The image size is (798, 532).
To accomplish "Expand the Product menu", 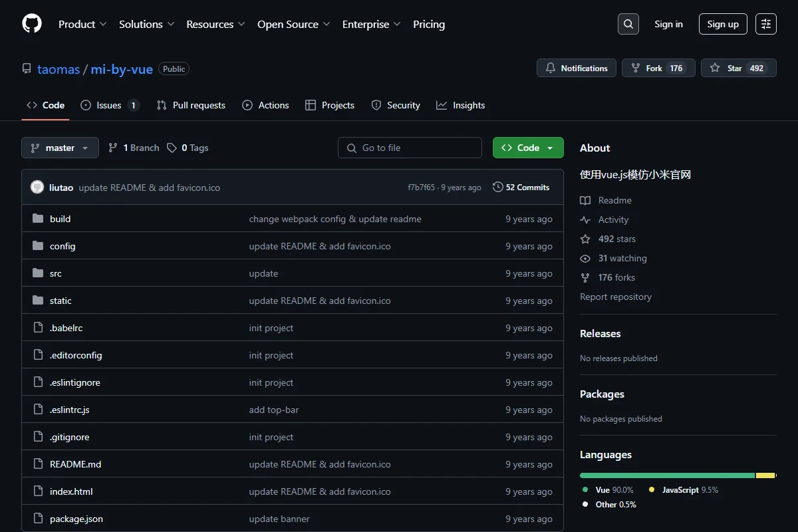I will click(82, 24).
